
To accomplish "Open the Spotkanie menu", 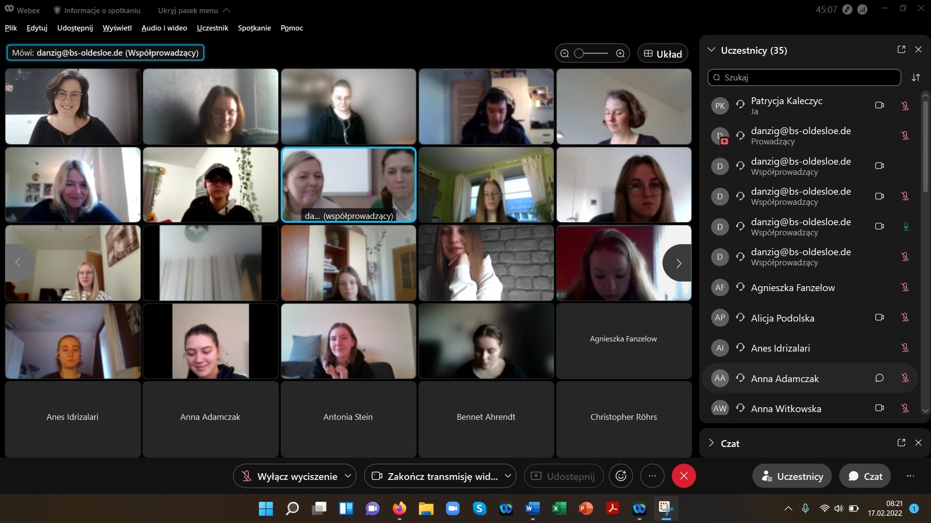I will (255, 28).
